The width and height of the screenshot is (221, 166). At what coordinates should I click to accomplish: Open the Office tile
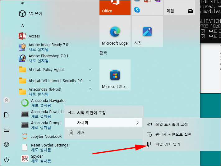(115, 7)
